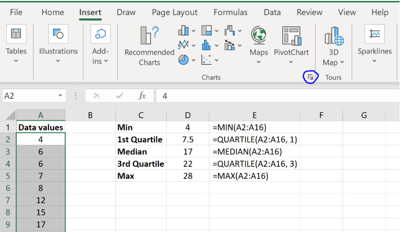This screenshot has width=400, height=232.
Task: Insert a statistic histogram chart
Action: (x=207, y=45)
